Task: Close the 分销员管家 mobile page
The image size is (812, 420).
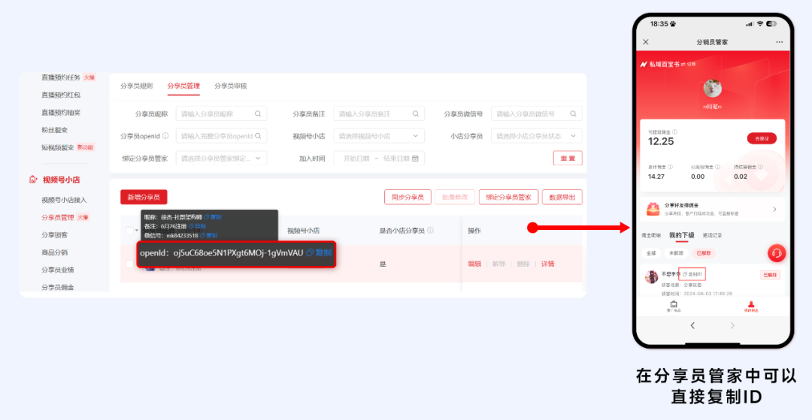Action: (x=646, y=42)
